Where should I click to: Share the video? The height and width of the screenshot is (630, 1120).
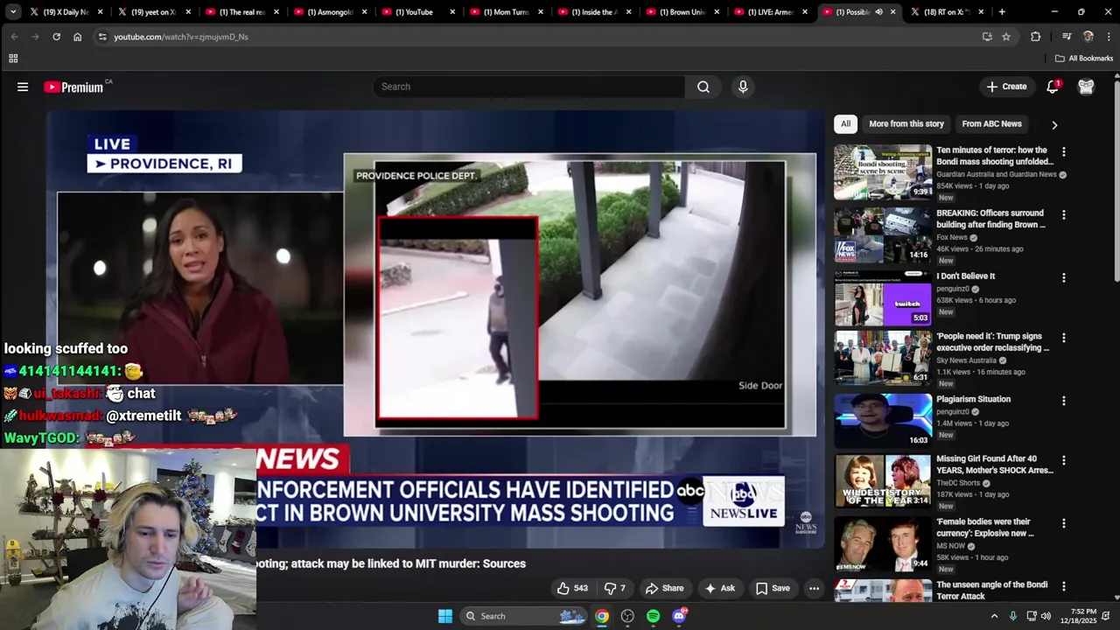pyautogui.click(x=664, y=588)
